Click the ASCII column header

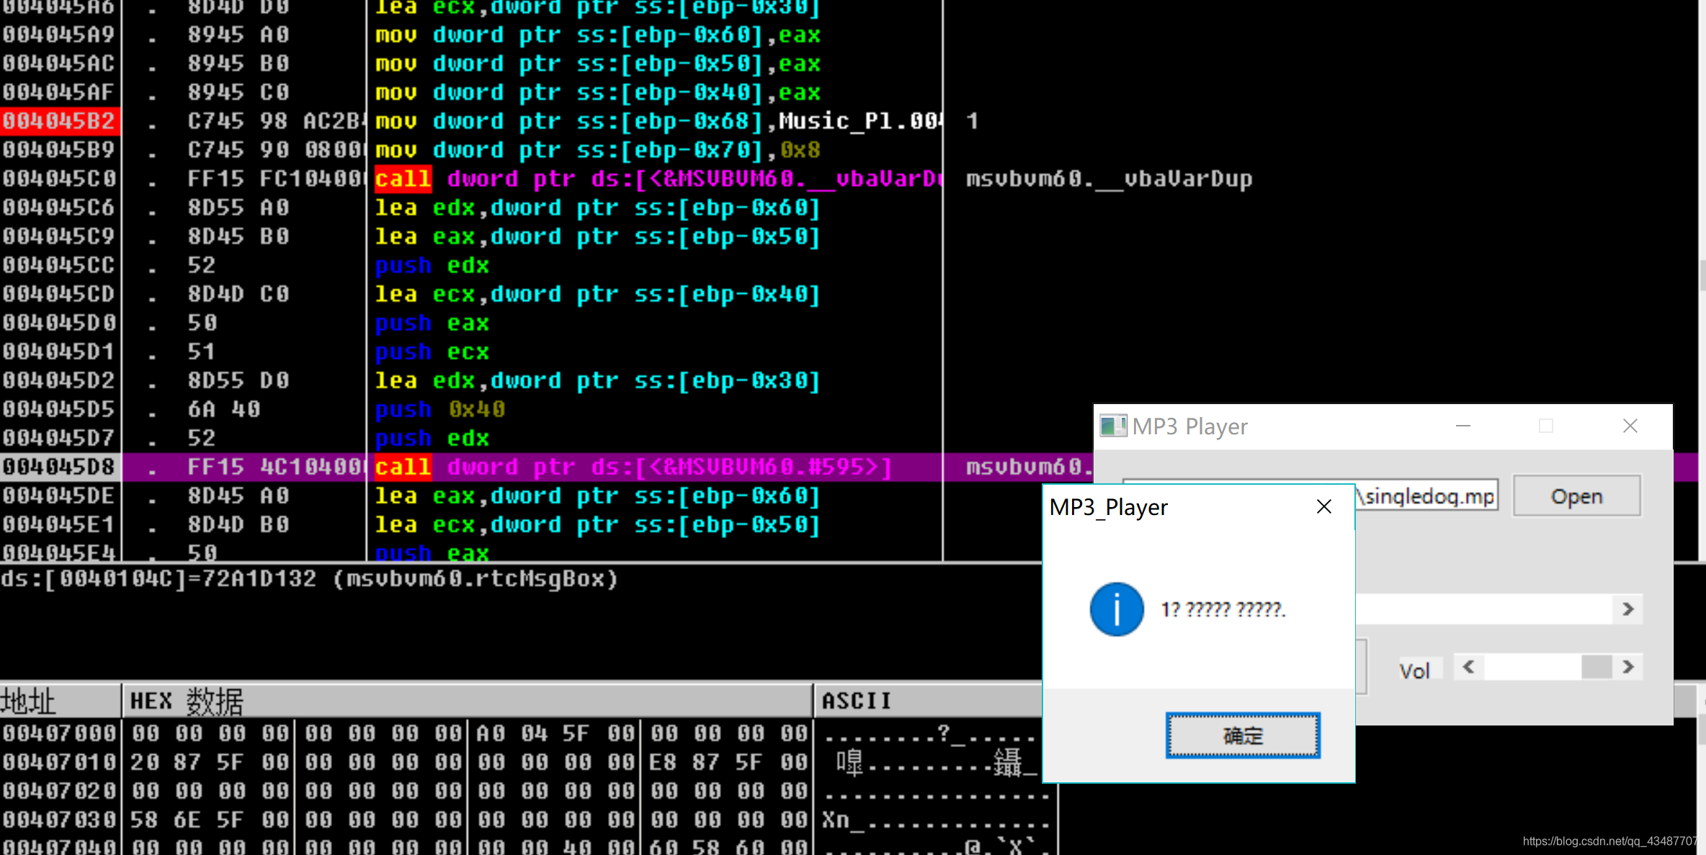[x=856, y=701]
